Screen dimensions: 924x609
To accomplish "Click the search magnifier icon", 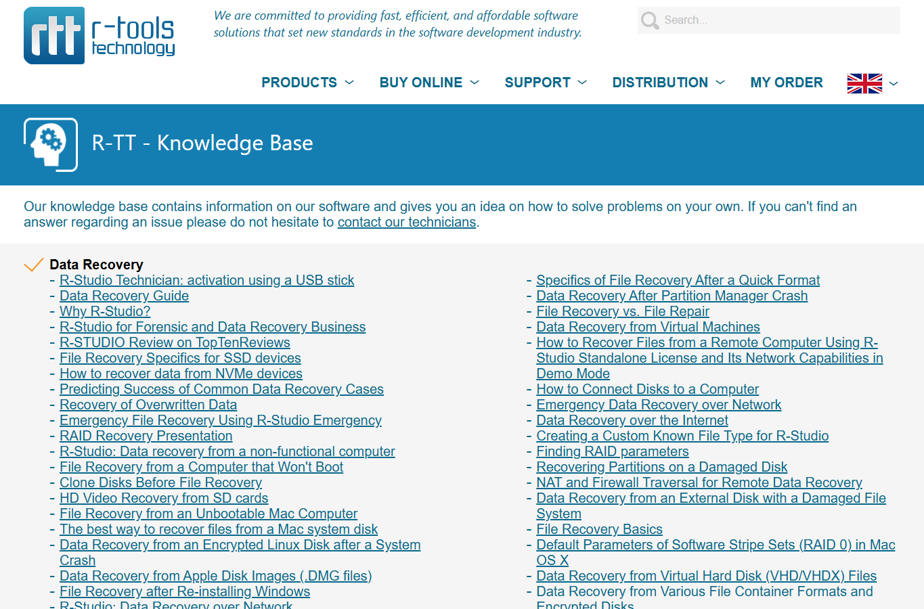I will coord(650,20).
